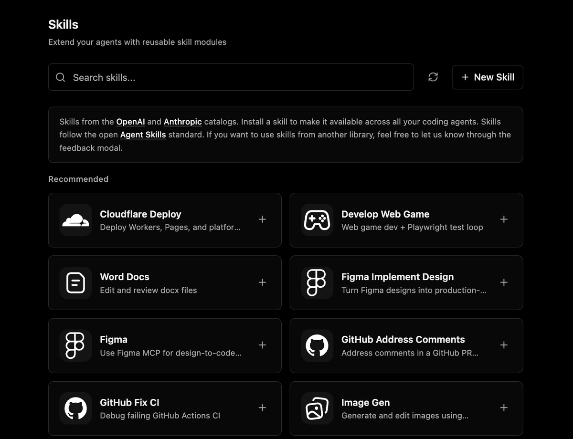Click the Image Gen title text
The height and width of the screenshot is (439, 573).
click(x=366, y=403)
